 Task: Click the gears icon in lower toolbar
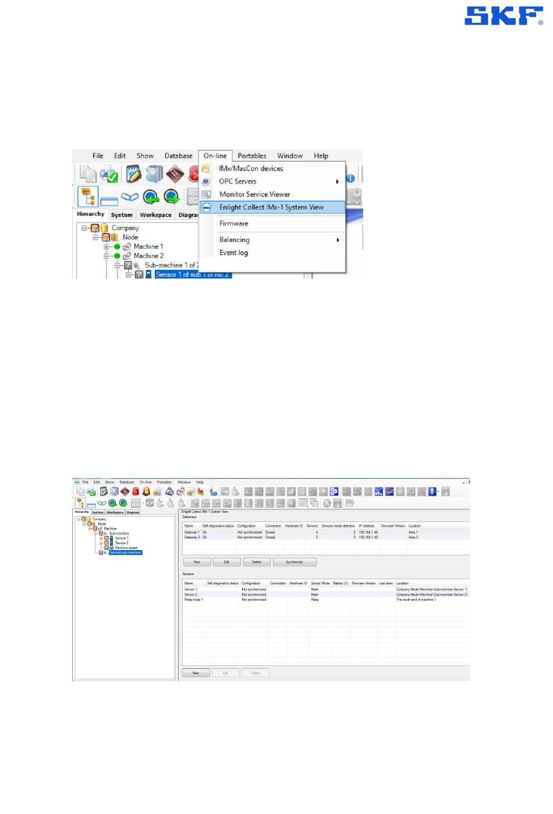click(180, 492)
